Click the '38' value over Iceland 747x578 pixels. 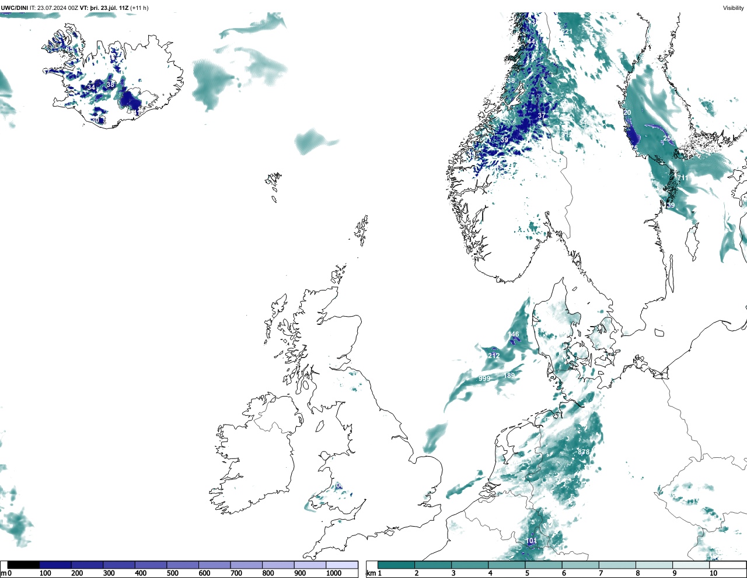pyautogui.click(x=110, y=85)
